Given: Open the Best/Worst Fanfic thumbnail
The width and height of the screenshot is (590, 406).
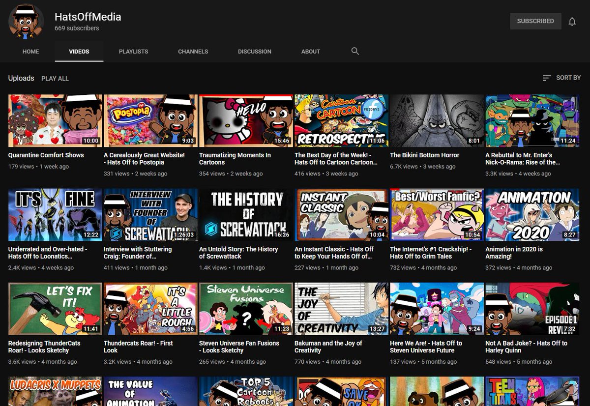Looking at the screenshot, I should coord(437,215).
